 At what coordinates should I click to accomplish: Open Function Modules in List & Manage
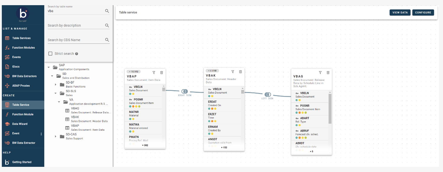point(23,48)
